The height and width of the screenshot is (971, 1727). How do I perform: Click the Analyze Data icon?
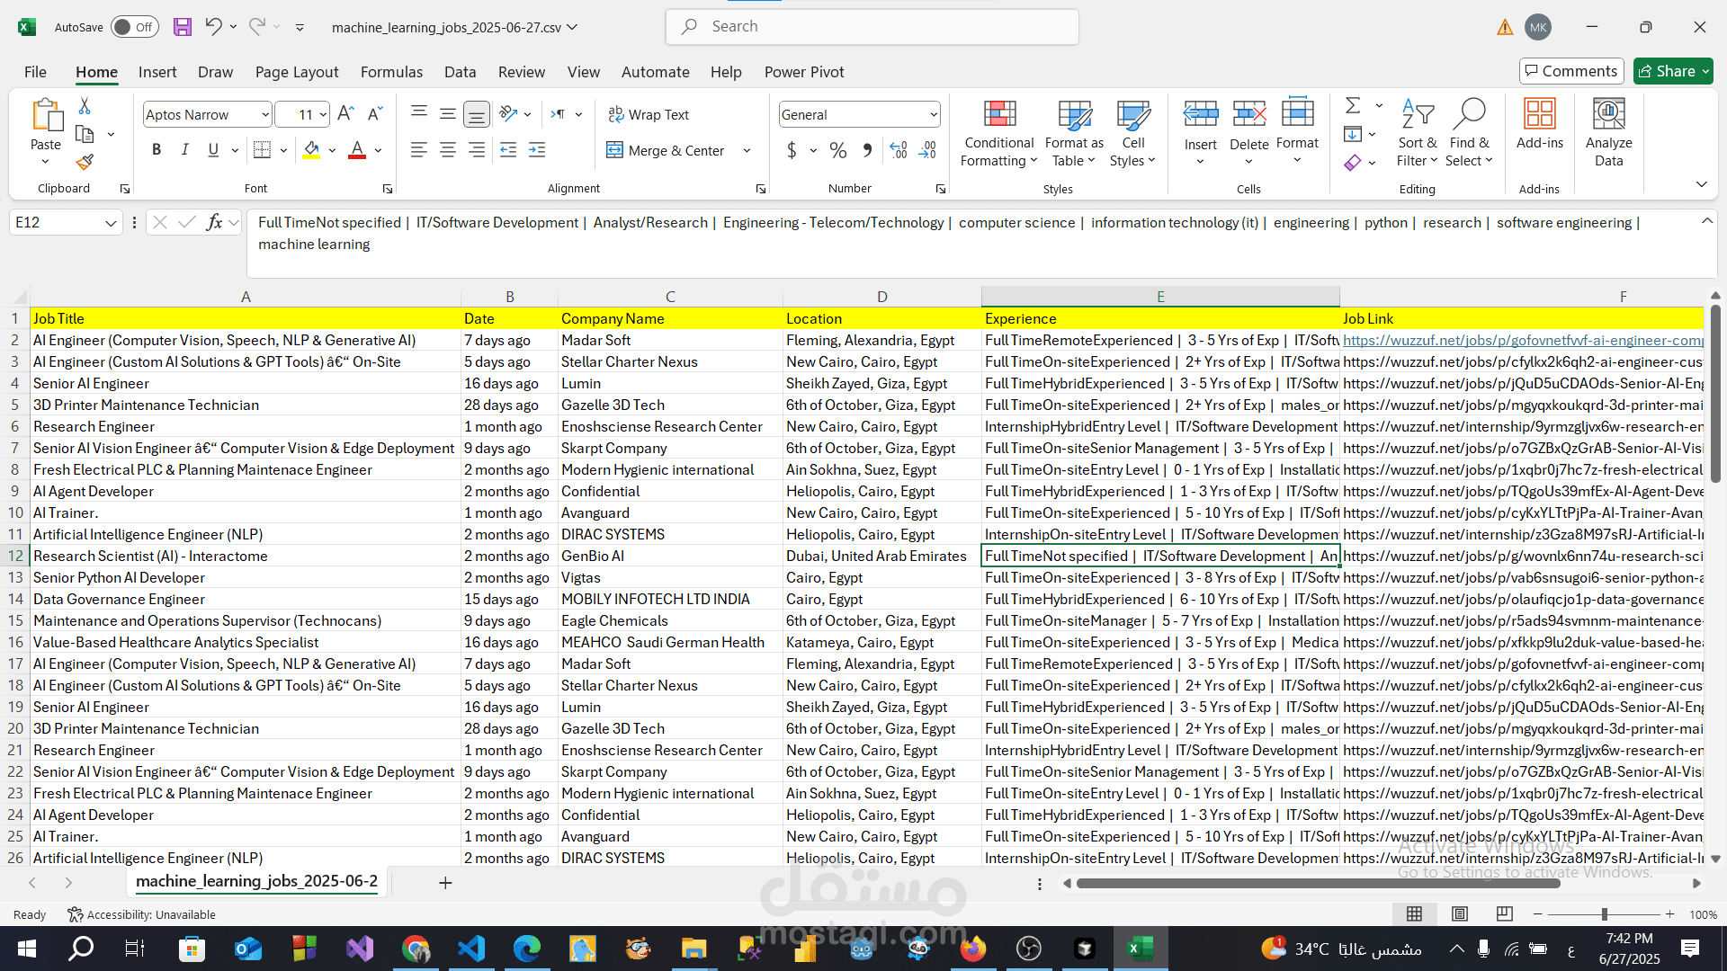click(x=1608, y=133)
